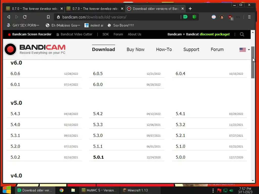Click the network icon in system tray
Screen dimensions: 259x194
coord(225,190)
